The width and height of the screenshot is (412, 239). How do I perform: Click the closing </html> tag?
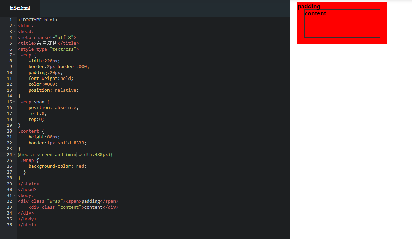[x=27, y=225]
